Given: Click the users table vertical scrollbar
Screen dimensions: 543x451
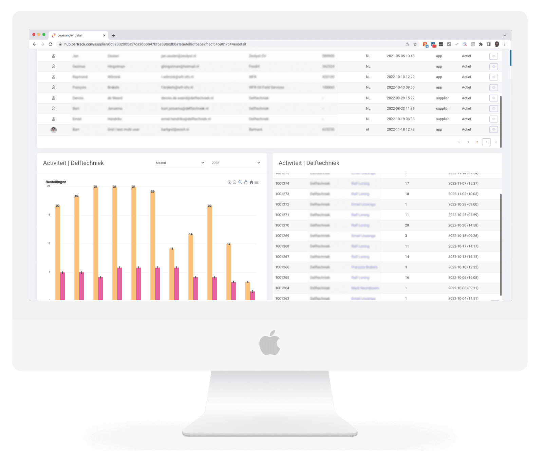Looking at the screenshot, I should (x=501, y=122).
